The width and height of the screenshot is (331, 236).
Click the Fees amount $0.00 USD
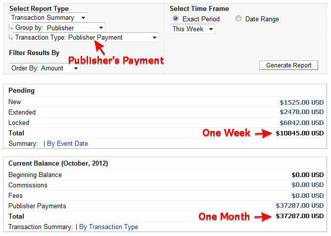(308, 196)
